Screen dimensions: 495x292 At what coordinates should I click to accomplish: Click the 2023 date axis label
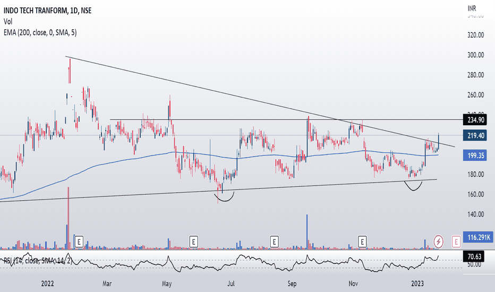(417, 284)
